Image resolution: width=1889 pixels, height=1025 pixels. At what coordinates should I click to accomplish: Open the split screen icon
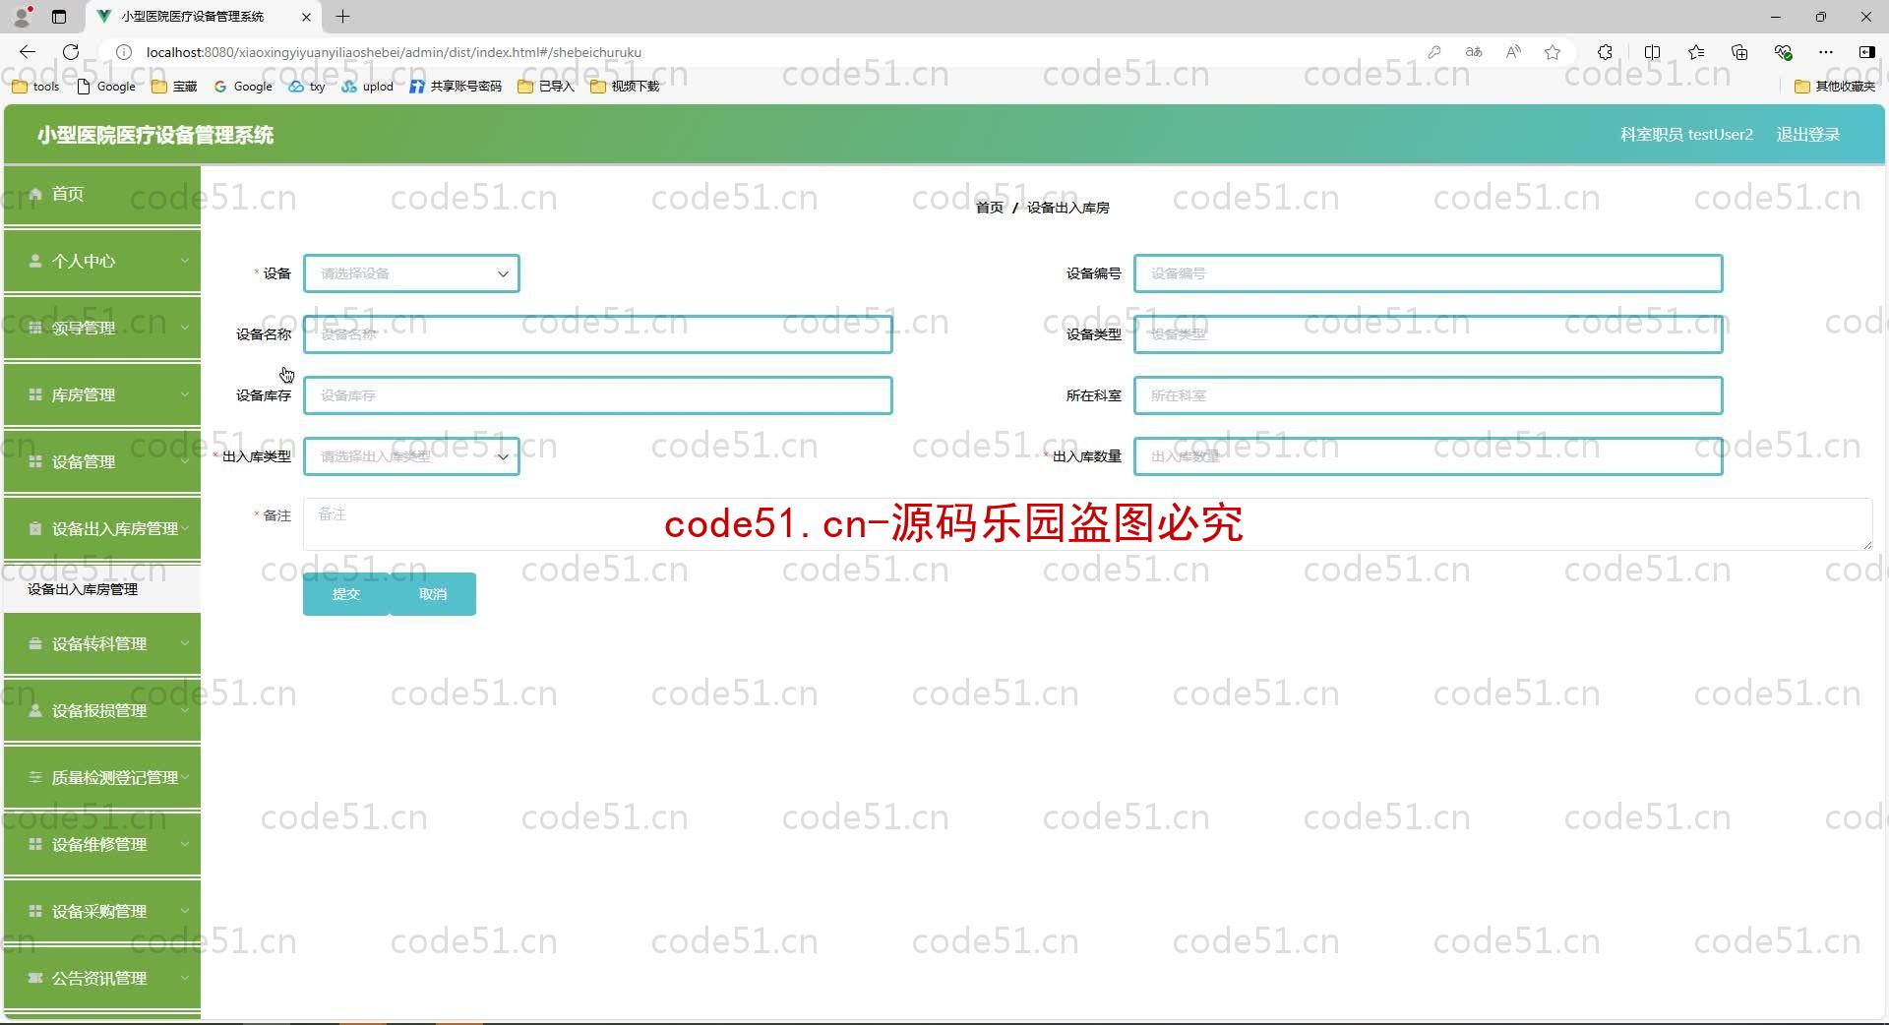tap(1652, 52)
